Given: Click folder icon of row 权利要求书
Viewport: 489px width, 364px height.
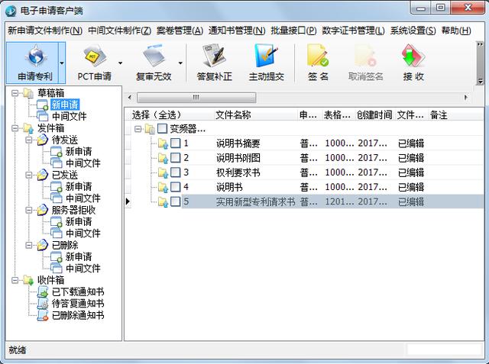Looking at the screenshot, I should (x=163, y=172).
